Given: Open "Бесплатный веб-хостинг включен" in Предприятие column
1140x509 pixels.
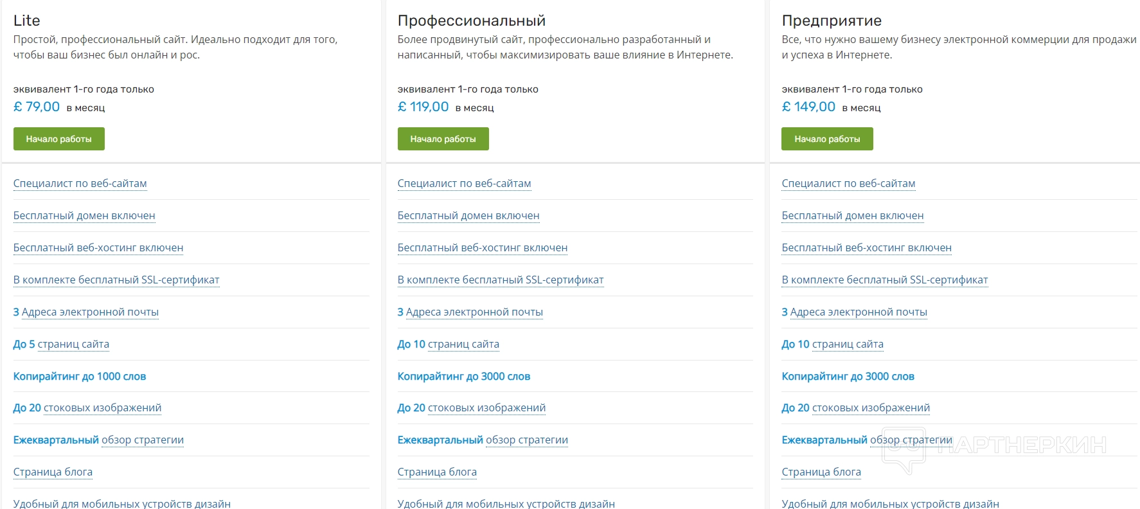Looking at the screenshot, I should [866, 247].
